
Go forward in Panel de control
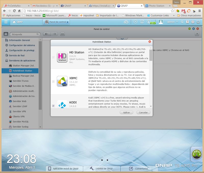(x=54, y=34)
